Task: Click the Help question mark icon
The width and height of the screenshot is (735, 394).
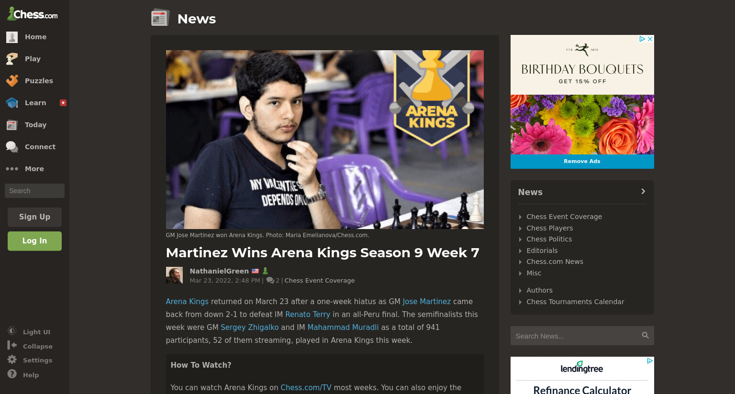Action: click(x=12, y=374)
